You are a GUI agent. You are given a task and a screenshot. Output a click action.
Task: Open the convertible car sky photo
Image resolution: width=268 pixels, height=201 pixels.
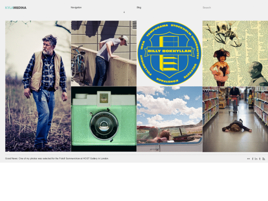[169, 119]
